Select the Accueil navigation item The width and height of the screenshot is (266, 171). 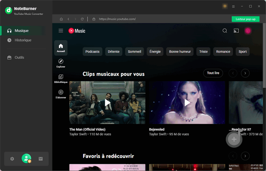pos(61,48)
